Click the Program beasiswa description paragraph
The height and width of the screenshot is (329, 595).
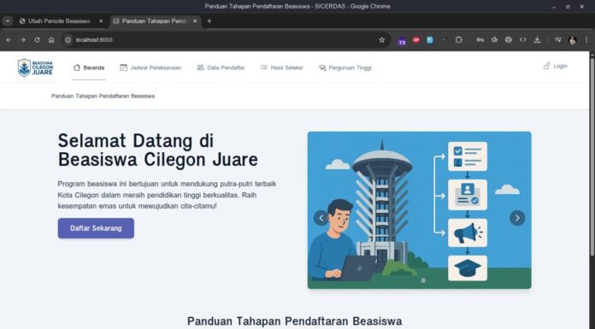tap(167, 195)
